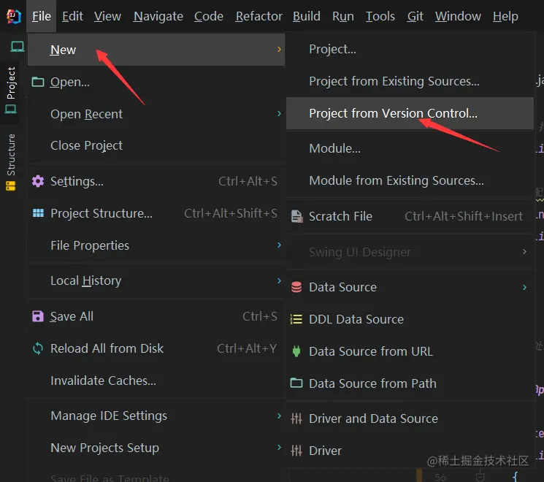Expand the Manage IDE Settings submenu arrow

click(x=279, y=416)
